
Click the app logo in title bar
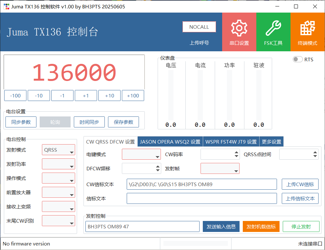pyautogui.click(x=6, y=6)
